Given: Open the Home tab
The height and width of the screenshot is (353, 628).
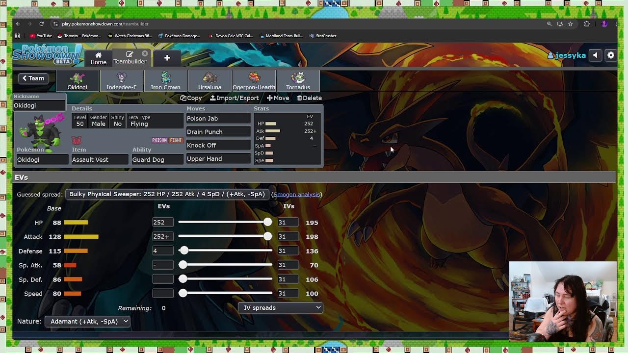Looking at the screenshot, I should [98, 58].
